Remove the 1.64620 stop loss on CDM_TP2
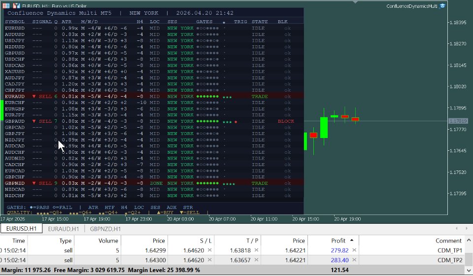Image resolution: width=473 pixels, height=276 pixels. click(x=210, y=260)
